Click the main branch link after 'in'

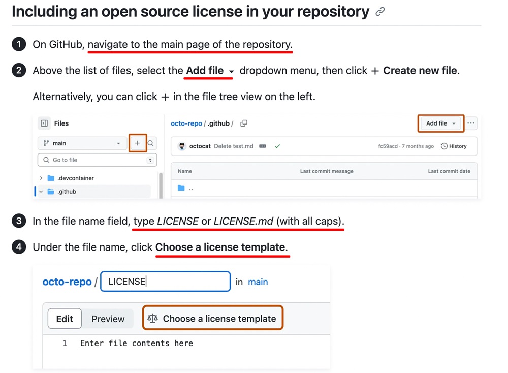click(258, 282)
